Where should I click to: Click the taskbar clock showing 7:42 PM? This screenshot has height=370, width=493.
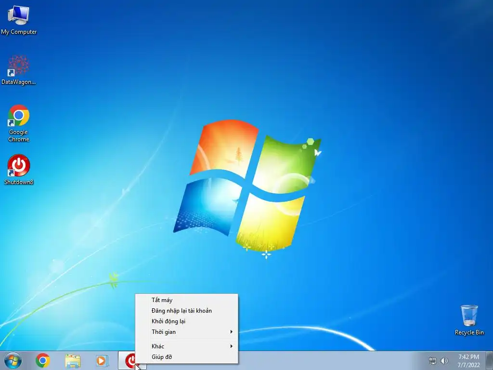coord(468,361)
